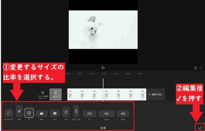Select the 2.35:1 cinematic ratio
This screenshot has height=131, width=205.
(107, 114)
